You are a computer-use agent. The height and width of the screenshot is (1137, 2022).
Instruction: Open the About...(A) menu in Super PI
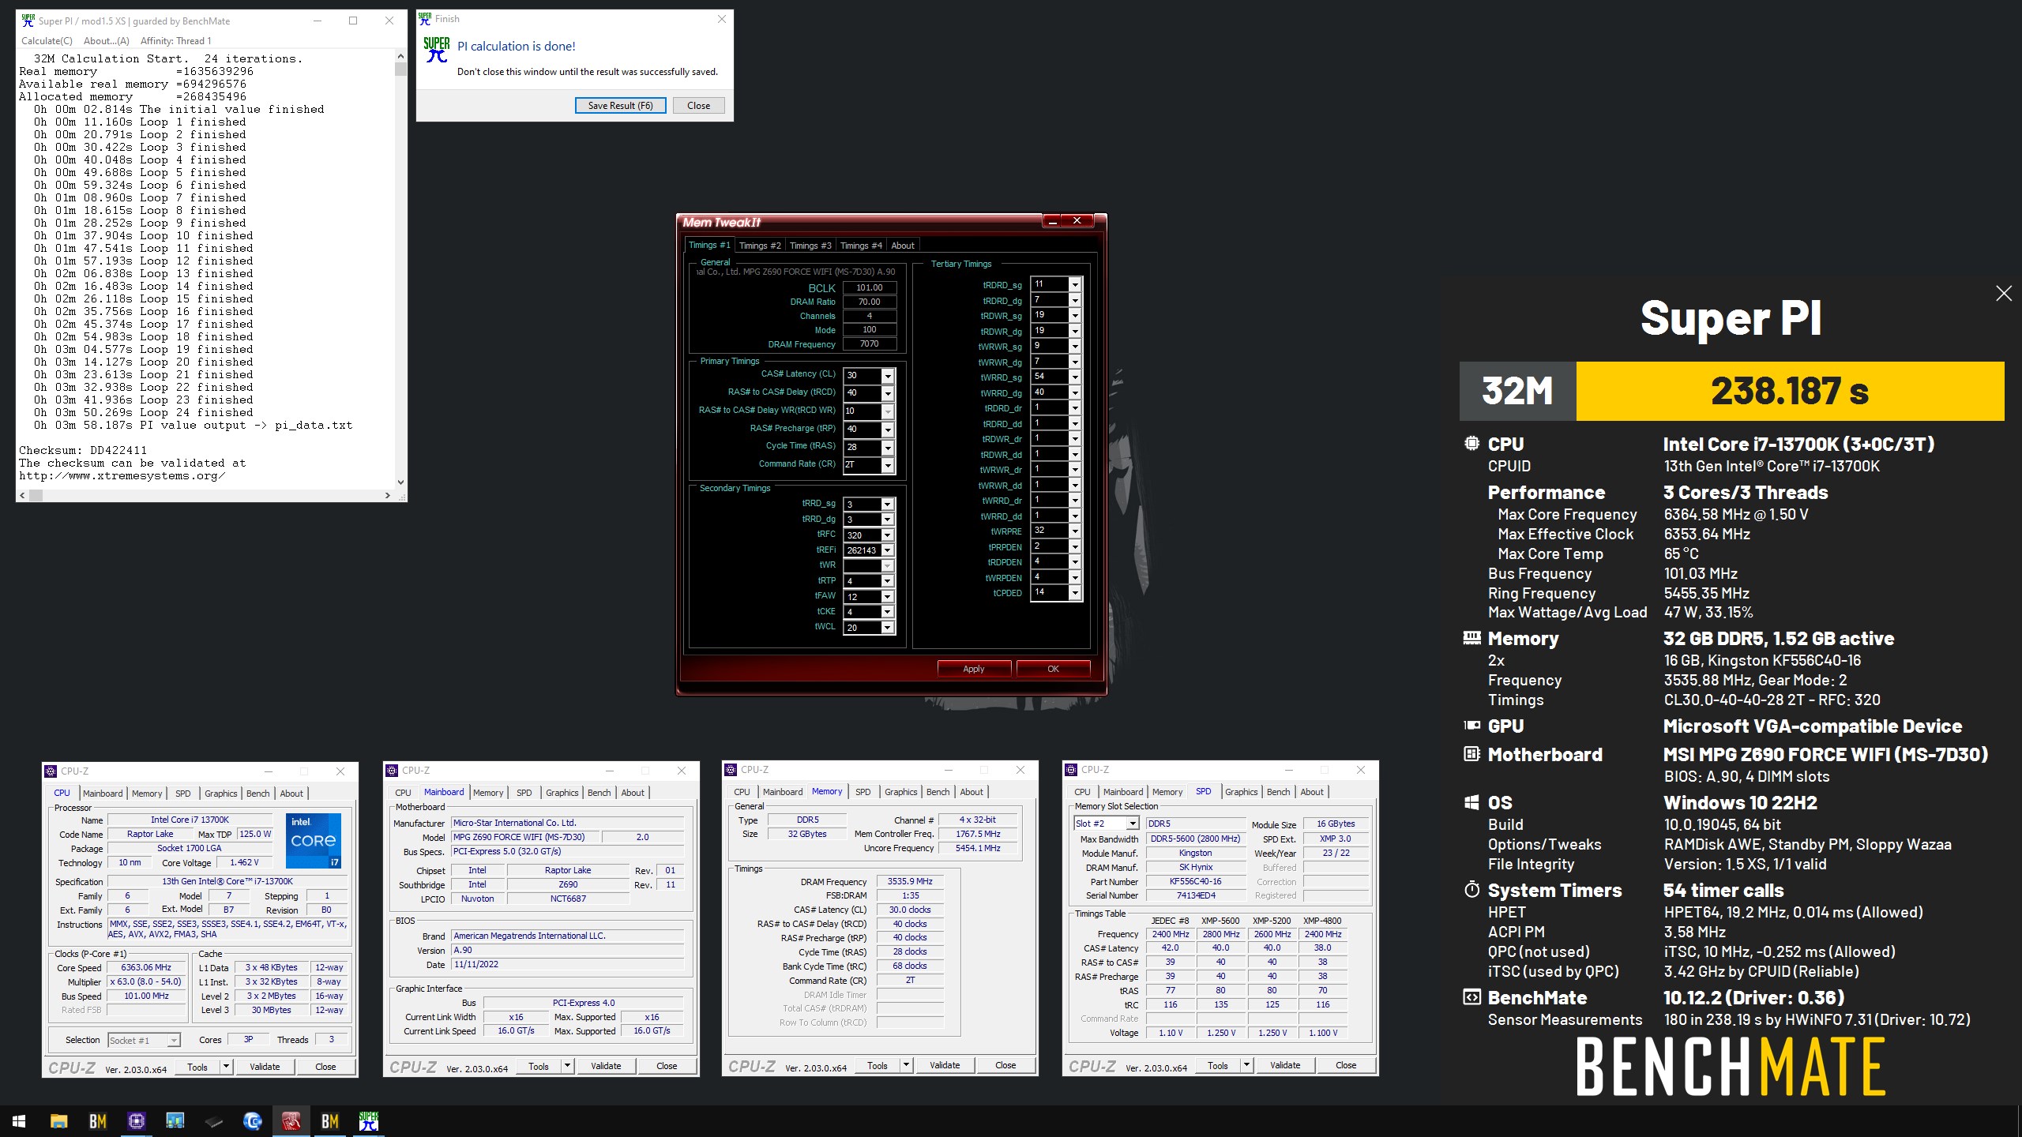[x=106, y=41]
